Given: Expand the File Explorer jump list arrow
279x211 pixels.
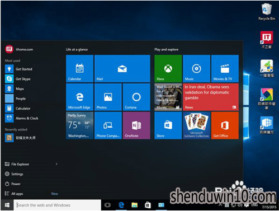Looking at the screenshot, I should tap(56, 164).
